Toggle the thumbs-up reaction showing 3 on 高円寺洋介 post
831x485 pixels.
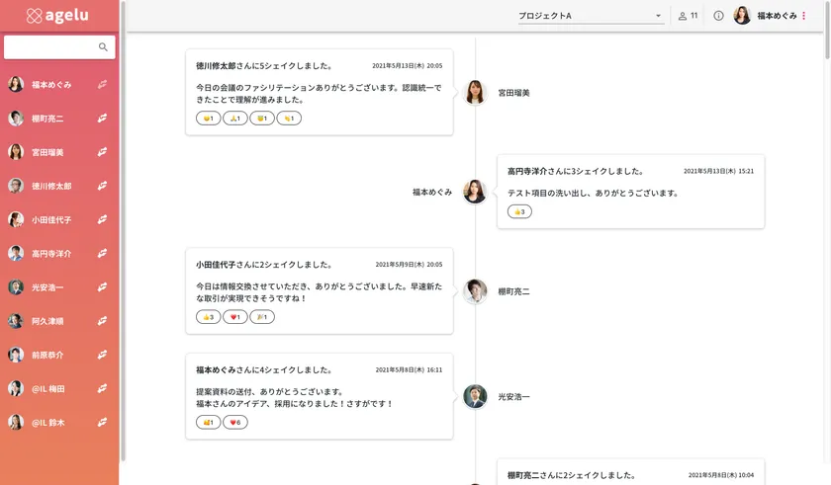519,211
